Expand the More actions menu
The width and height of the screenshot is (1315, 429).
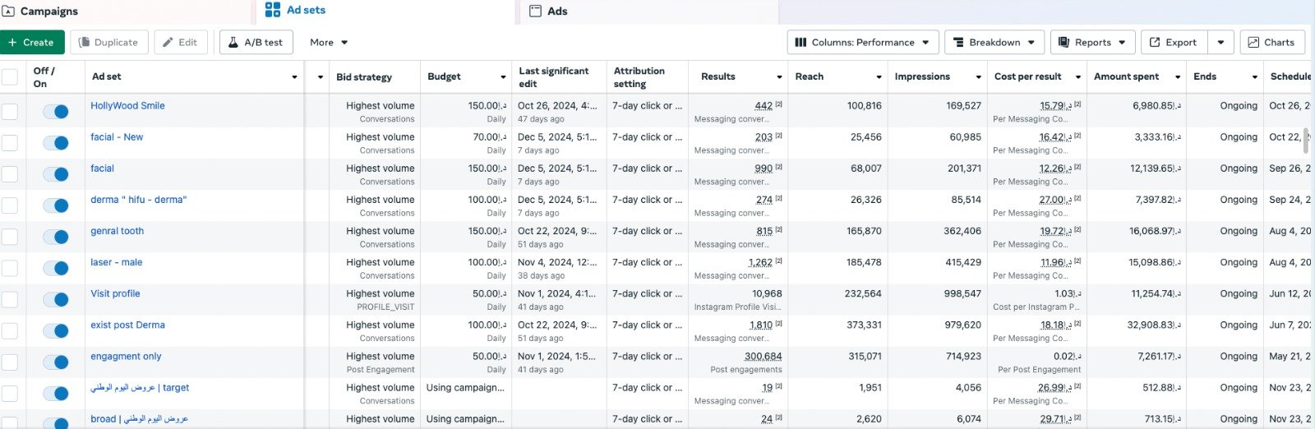pos(329,43)
